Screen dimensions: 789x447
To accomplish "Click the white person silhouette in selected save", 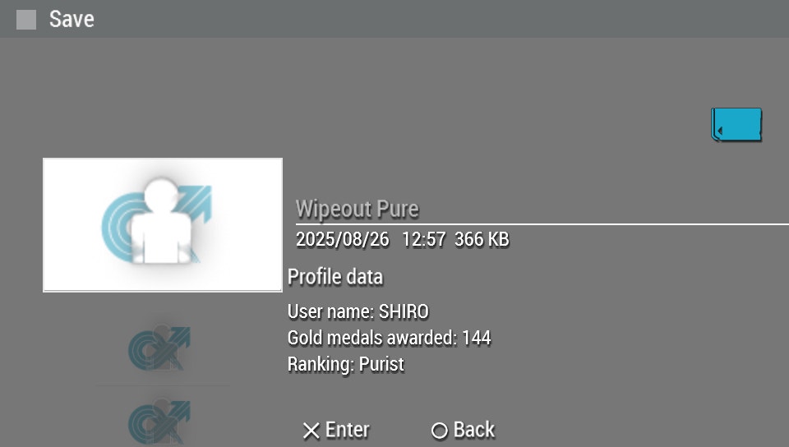I will tap(161, 221).
